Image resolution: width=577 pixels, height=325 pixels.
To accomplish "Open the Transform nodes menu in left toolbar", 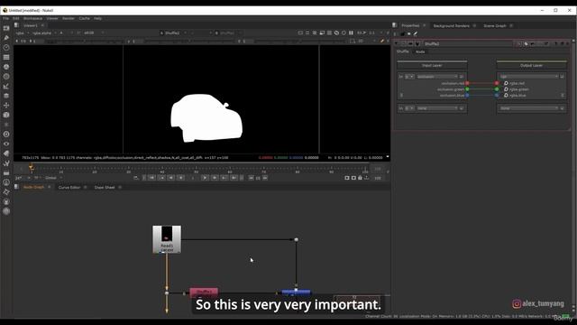I will point(6,105).
